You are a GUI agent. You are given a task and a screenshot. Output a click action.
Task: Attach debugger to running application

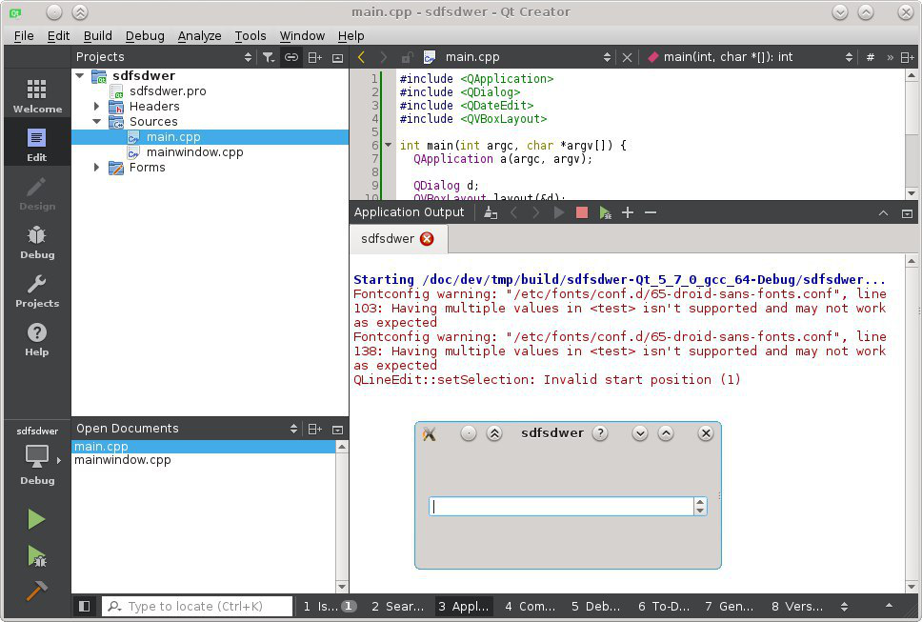[605, 212]
